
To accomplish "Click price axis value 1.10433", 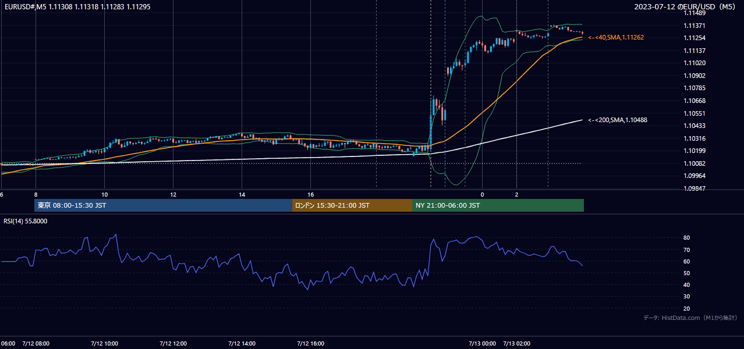I will pyautogui.click(x=695, y=126).
